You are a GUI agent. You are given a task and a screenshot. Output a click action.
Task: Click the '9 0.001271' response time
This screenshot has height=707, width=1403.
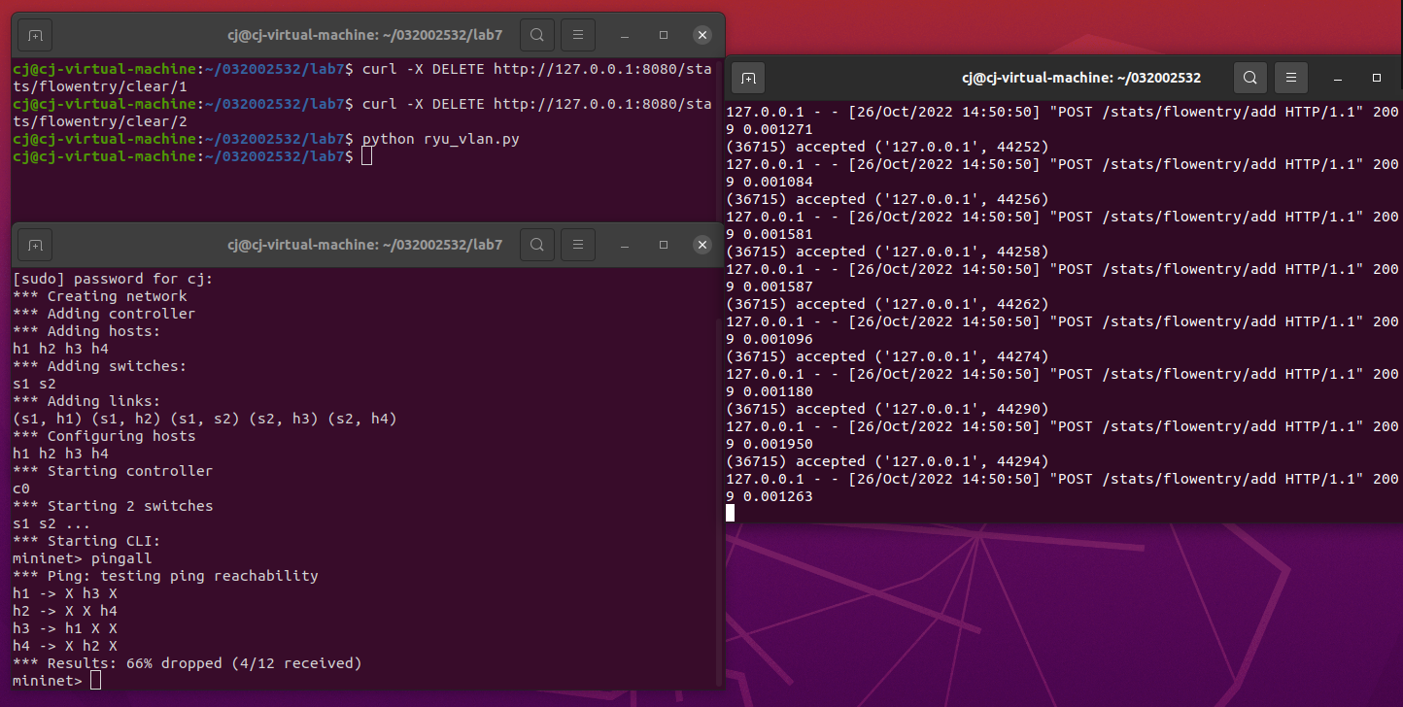(x=770, y=129)
